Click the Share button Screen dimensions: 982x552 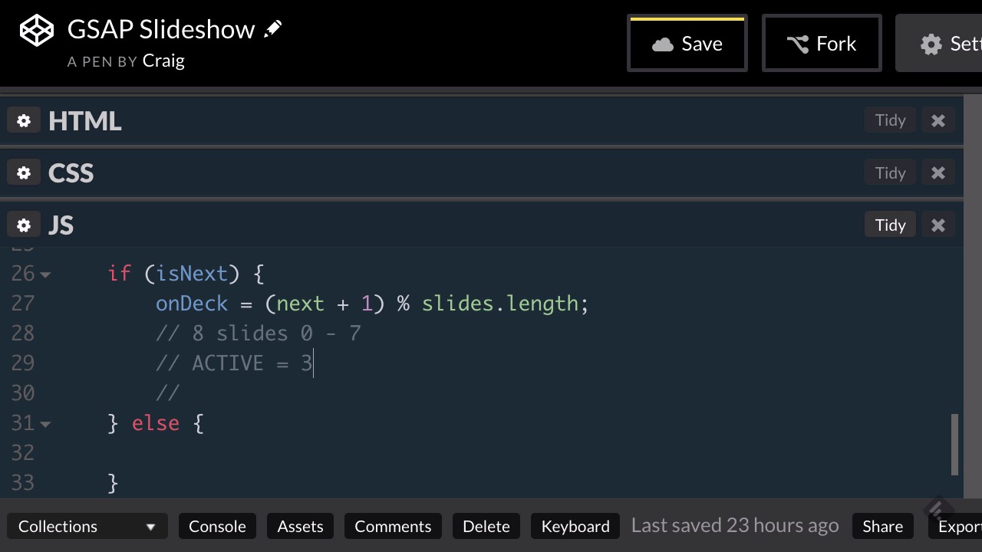coord(882,526)
